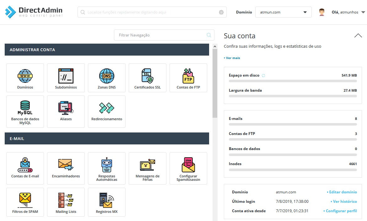Click search settings gear icon

pyautogui.click(x=221, y=12)
